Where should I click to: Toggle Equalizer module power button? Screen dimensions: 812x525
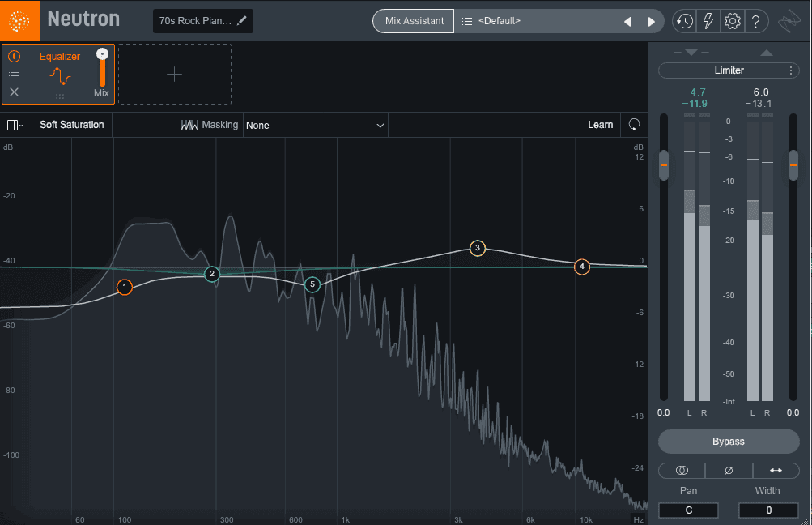click(14, 56)
